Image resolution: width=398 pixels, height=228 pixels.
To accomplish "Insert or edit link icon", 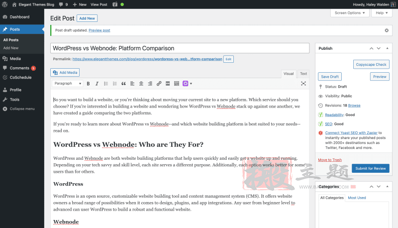I will coord(159,84).
